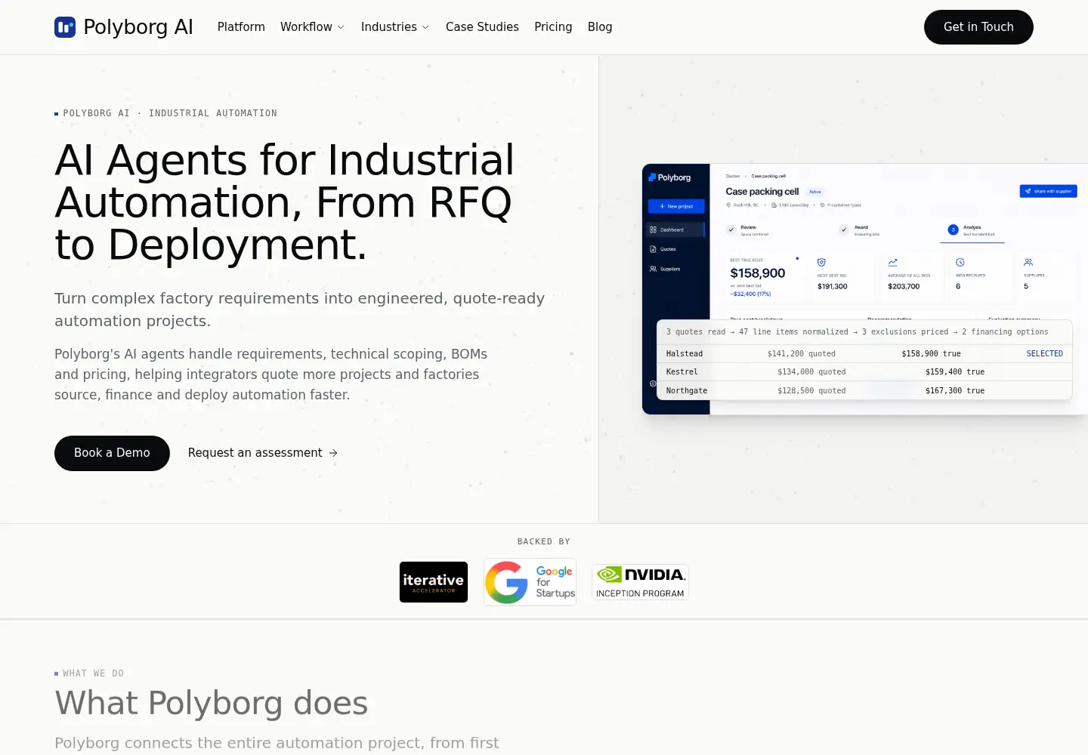This screenshot has width=1088, height=755.
Task: Click the "-$32,400 (17%)" savings value
Action: click(750, 294)
